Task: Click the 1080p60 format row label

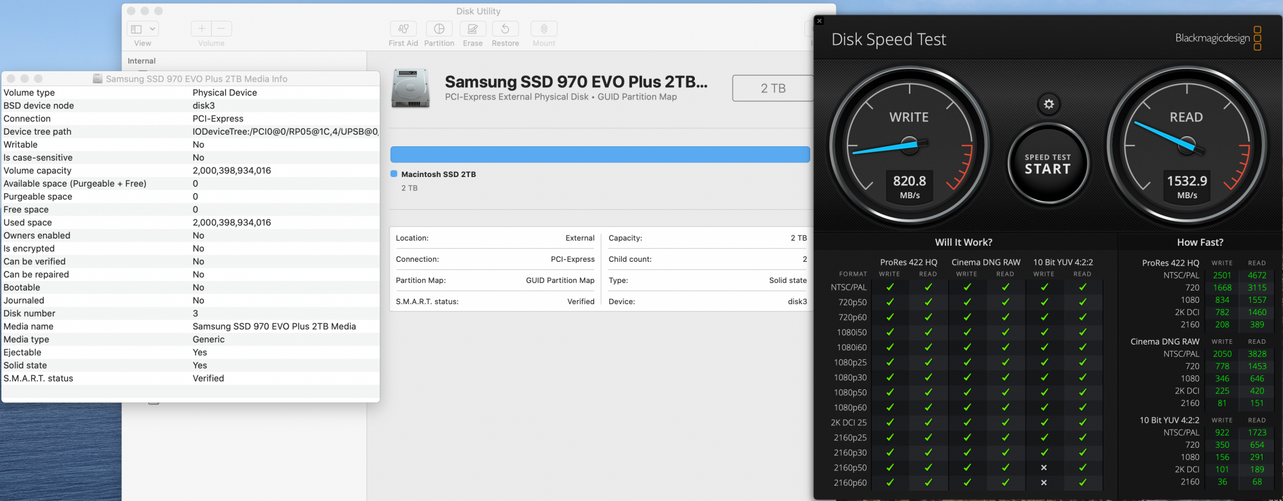Action: click(850, 407)
